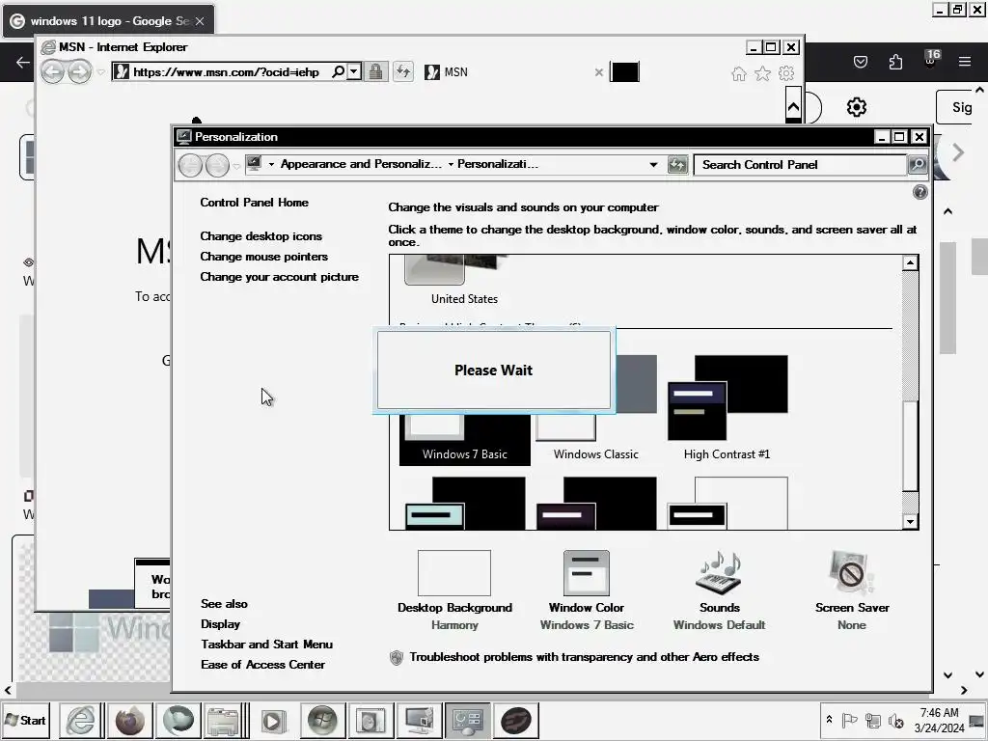Click the network tray icon
Screen dimensions: 988x741
point(872,720)
